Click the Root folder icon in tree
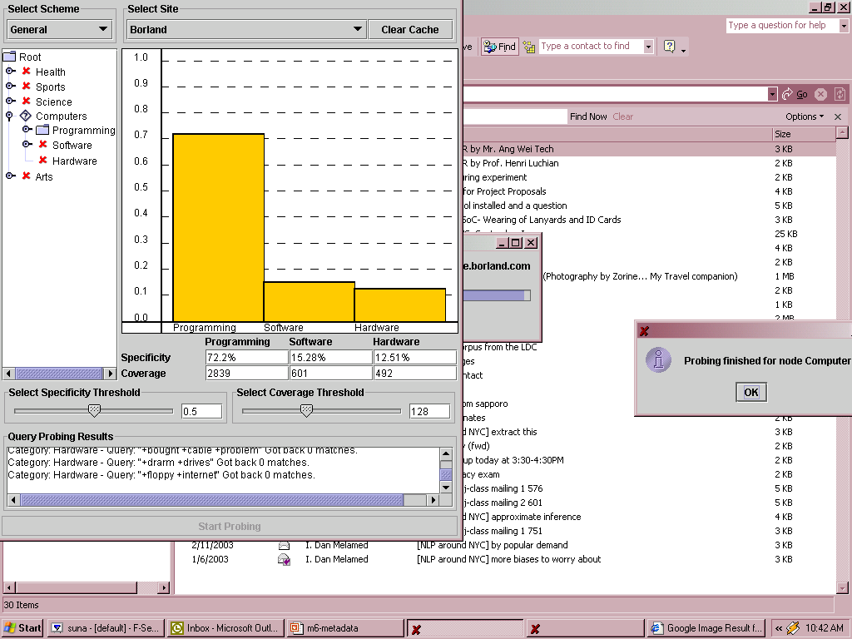 click(x=9, y=57)
